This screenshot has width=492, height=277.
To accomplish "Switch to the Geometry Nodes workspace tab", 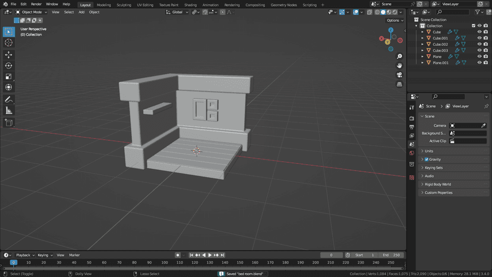I will tap(283, 5).
